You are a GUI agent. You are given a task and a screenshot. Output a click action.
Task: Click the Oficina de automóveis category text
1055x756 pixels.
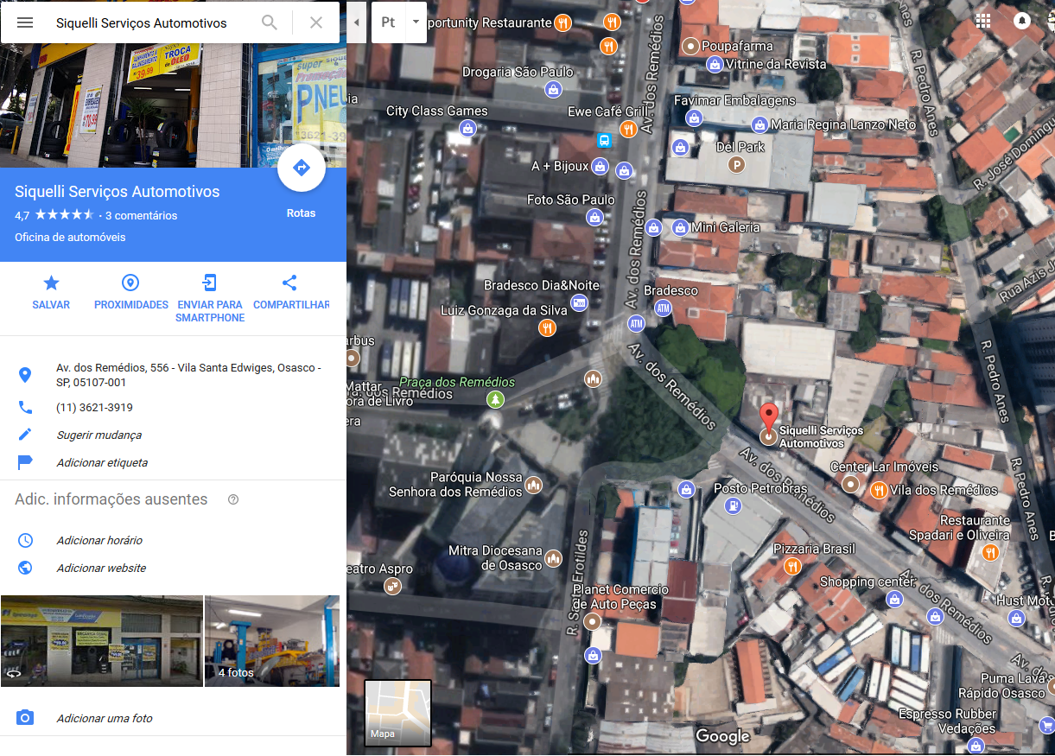pos(70,238)
